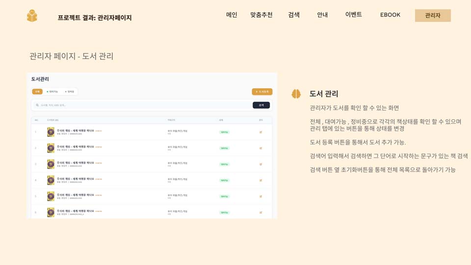Viewport: 471px width, 265px height.
Task: Click the edit icon in book row 3
Action: point(261,164)
